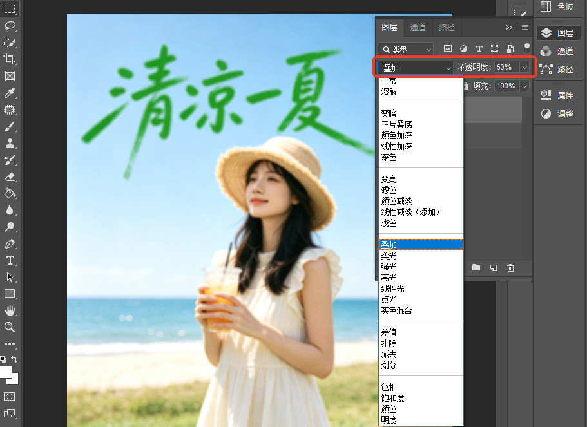Filter layers by type layers
This screenshot has width=587, height=427.
click(x=479, y=49)
